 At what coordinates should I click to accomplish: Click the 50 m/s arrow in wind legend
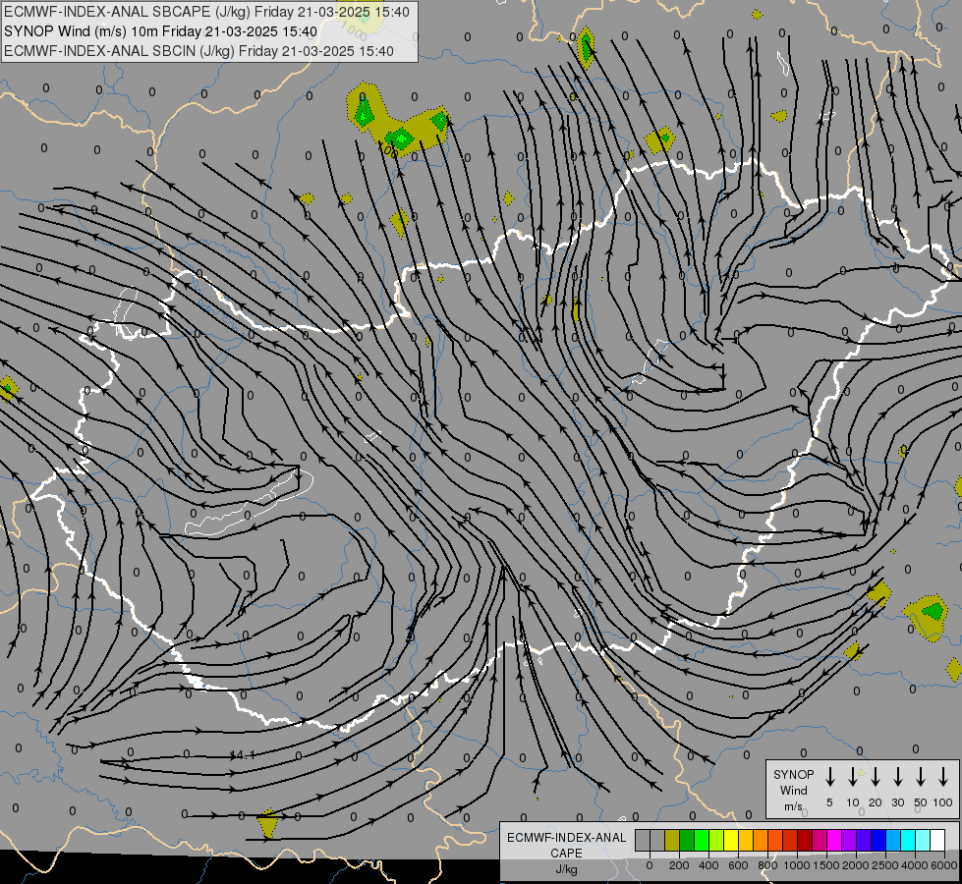point(921,777)
